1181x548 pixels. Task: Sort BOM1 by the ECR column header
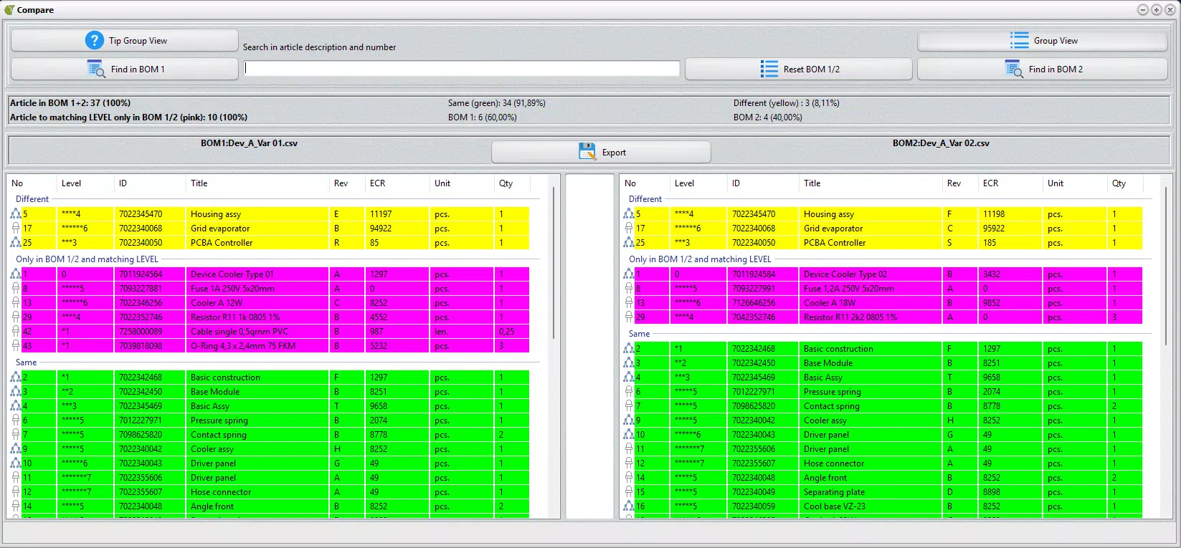click(397, 183)
